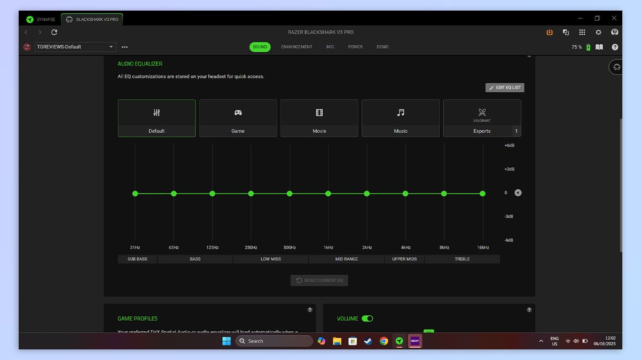641x360 pixels.
Task: Click the 125Hz EQ slider handle
Action: coord(213,194)
